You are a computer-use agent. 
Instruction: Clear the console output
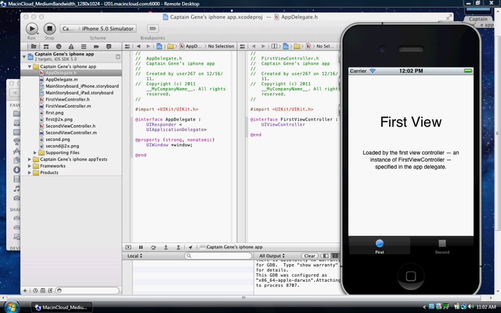[x=310, y=256]
